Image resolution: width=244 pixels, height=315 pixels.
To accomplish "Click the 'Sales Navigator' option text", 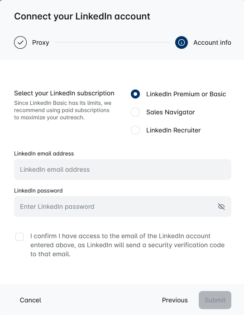I will tap(171, 112).
